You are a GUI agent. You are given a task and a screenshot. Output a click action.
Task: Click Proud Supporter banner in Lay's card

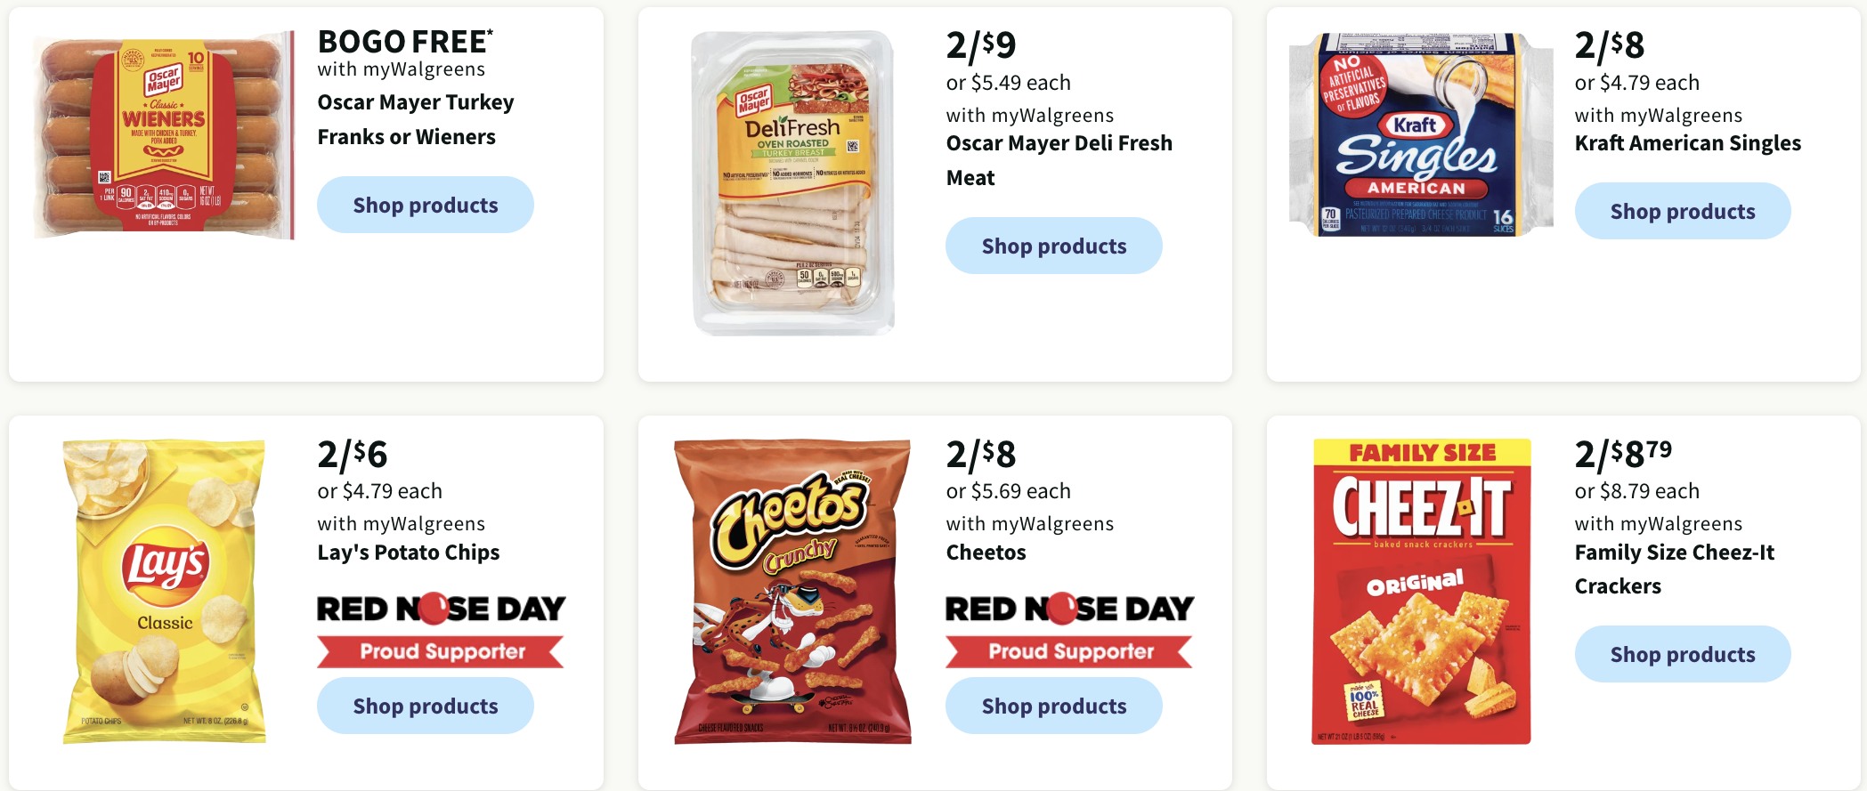[x=442, y=651]
